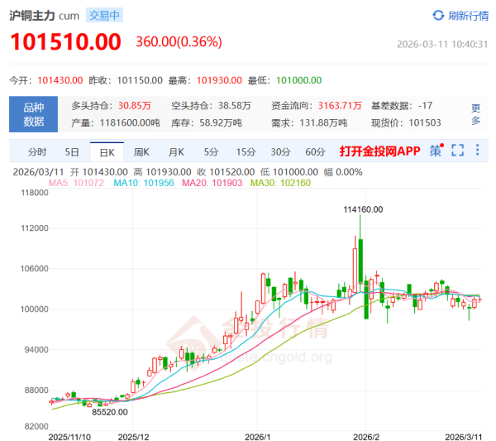Click the 空头持仓 38.58万 value
This screenshot has height=441, width=496.
pyautogui.click(x=235, y=106)
